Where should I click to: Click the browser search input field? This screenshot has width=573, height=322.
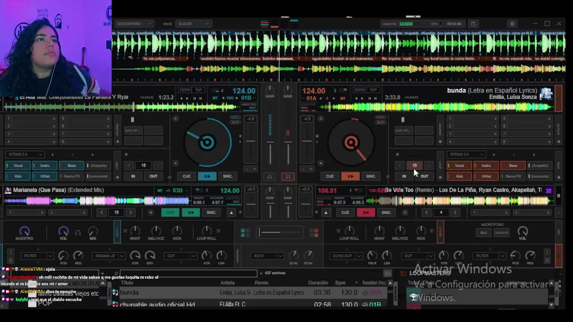pyautogui.click(x=188, y=273)
